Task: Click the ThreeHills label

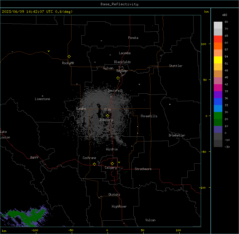Action: [149, 116]
